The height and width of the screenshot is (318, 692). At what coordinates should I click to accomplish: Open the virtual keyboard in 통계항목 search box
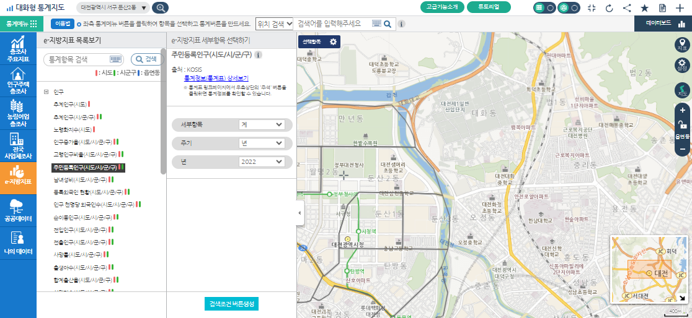click(115, 59)
